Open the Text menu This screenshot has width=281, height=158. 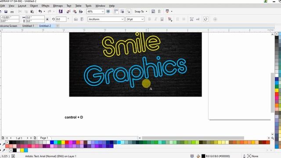[69, 6]
